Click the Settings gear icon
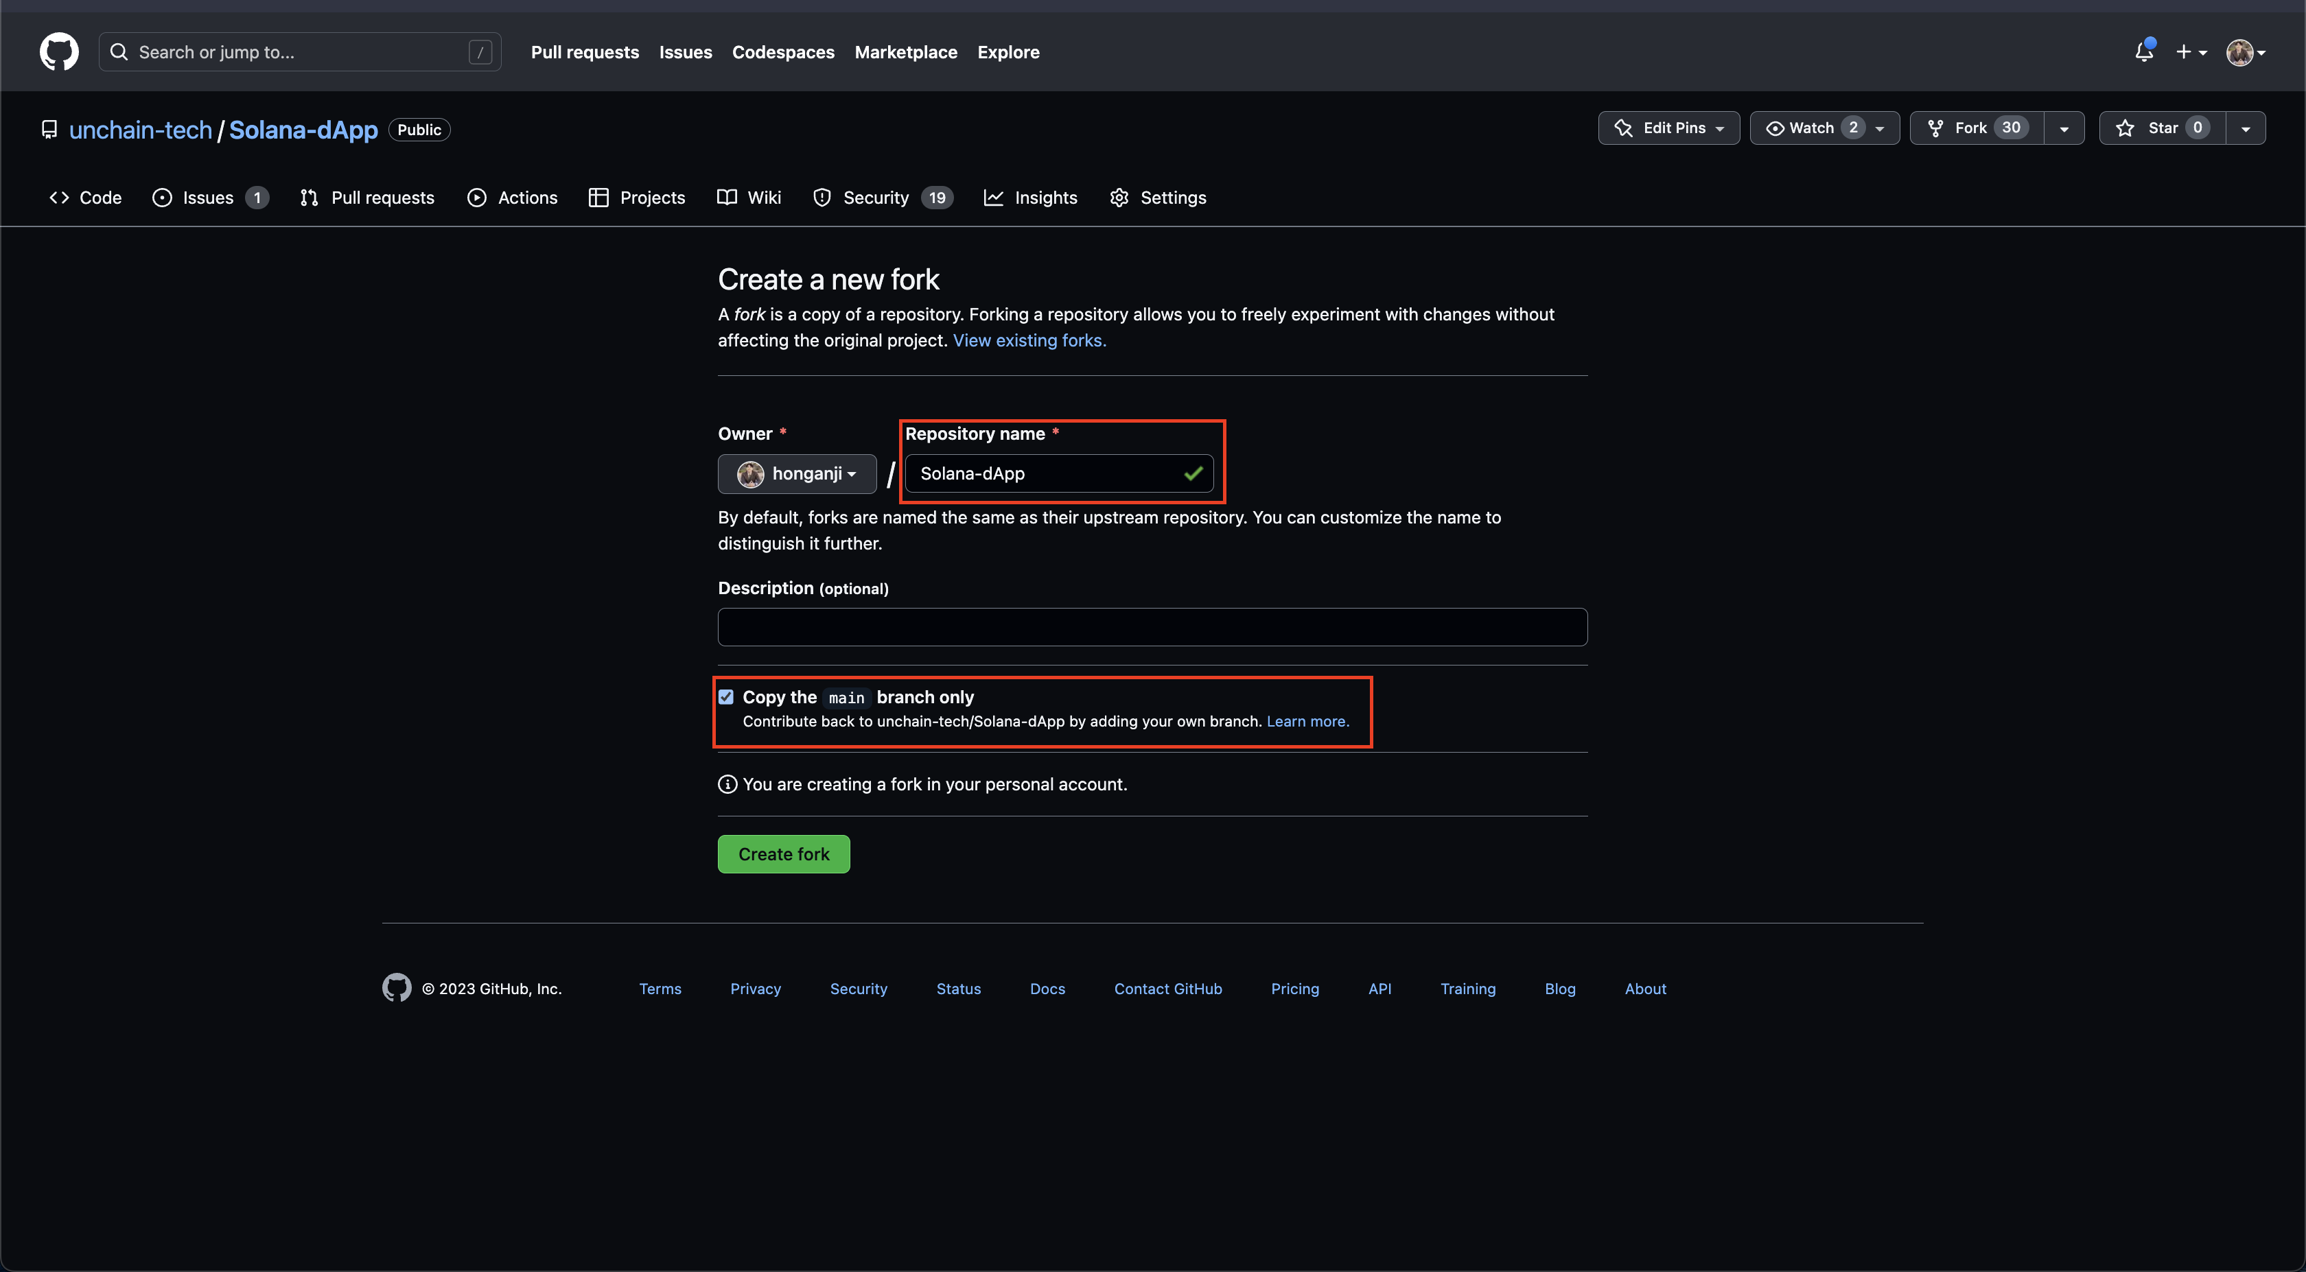The width and height of the screenshot is (2306, 1272). [x=1119, y=198]
